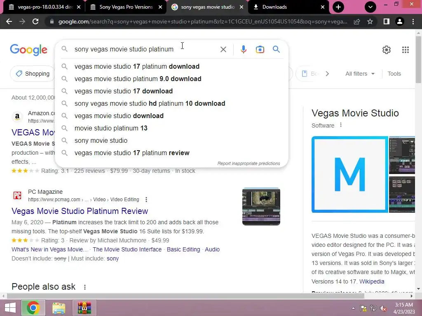
Task: Open the Chrome profile avatar
Action: [x=400, y=21]
